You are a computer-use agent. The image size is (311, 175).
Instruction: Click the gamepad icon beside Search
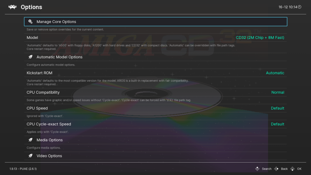(257, 169)
